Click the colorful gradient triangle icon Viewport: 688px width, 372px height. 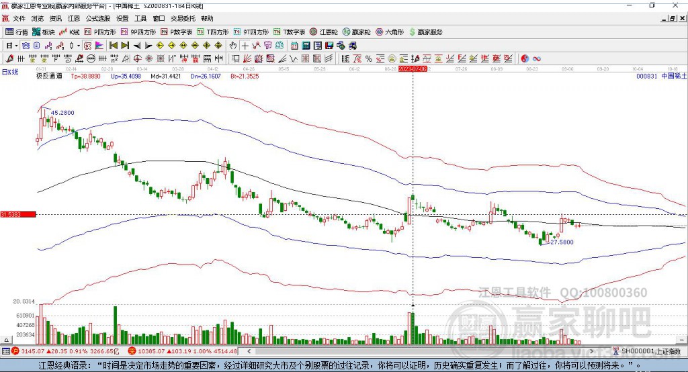99,46
